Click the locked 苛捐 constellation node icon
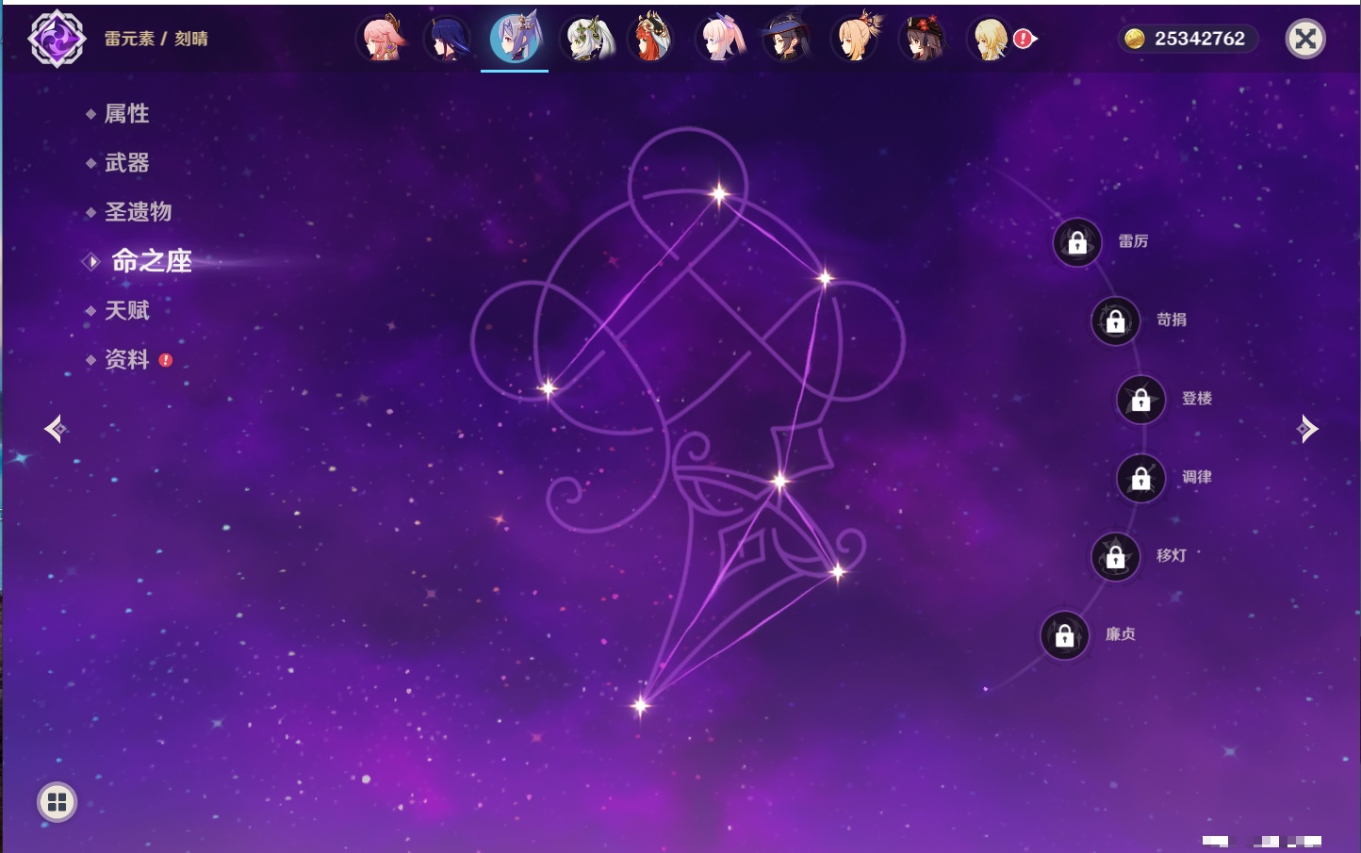The width and height of the screenshot is (1361, 853). coord(1116,320)
